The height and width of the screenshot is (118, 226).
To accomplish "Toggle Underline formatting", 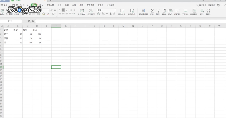I will pyautogui.click(x=30, y=14).
